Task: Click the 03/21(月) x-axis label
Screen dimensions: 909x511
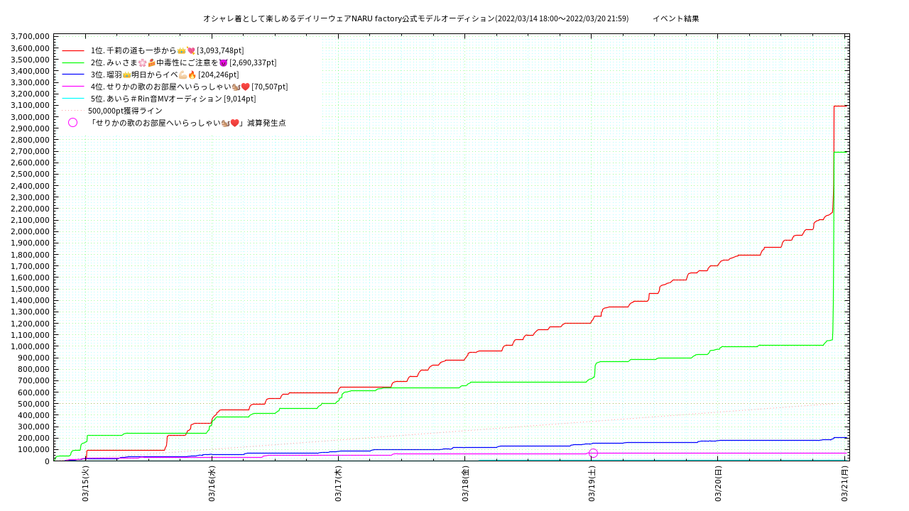Action: point(844,484)
